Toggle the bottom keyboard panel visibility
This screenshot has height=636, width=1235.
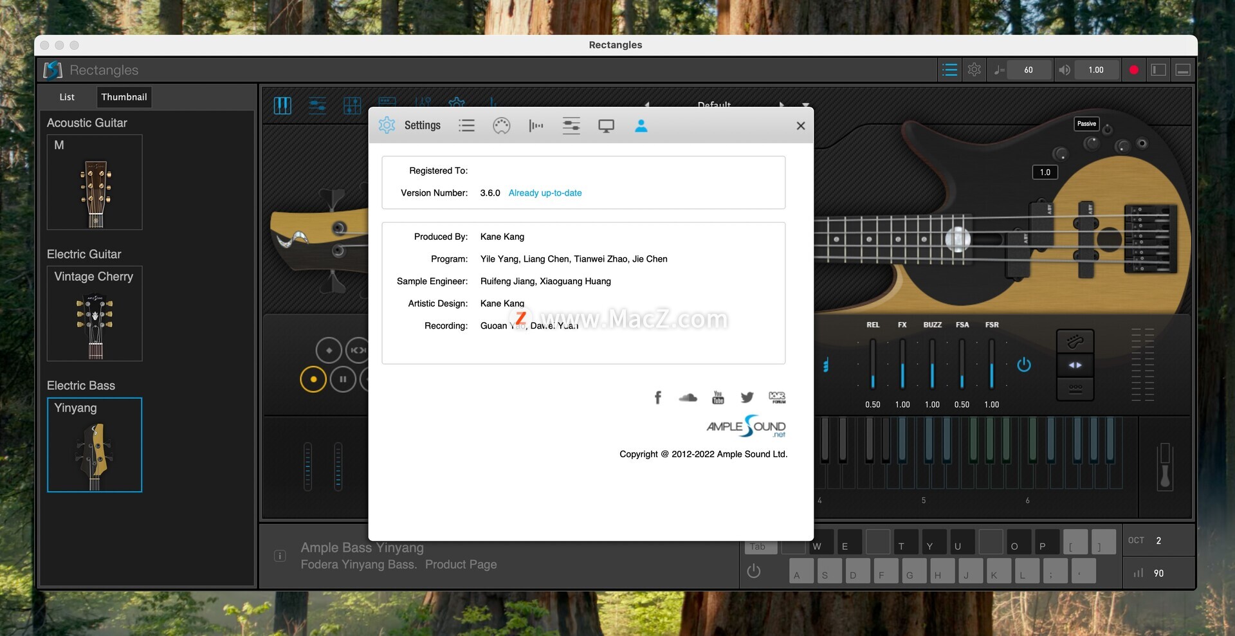coord(1183,70)
